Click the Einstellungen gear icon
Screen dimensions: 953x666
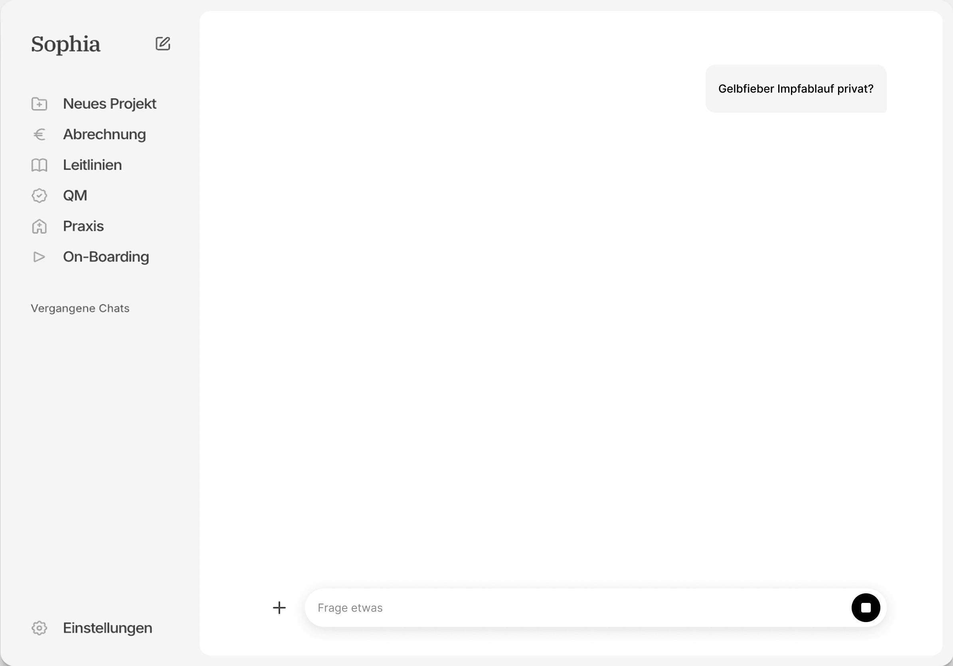[40, 628]
